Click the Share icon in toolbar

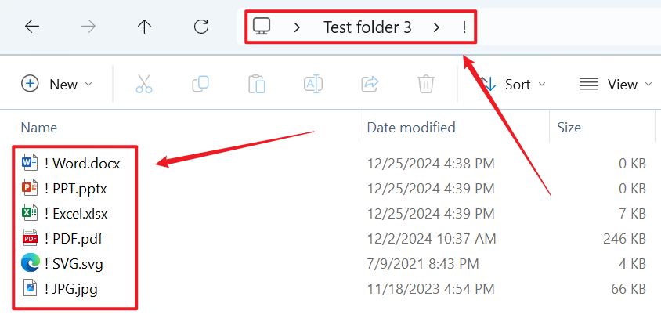pyautogui.click(x=370, y=84)
